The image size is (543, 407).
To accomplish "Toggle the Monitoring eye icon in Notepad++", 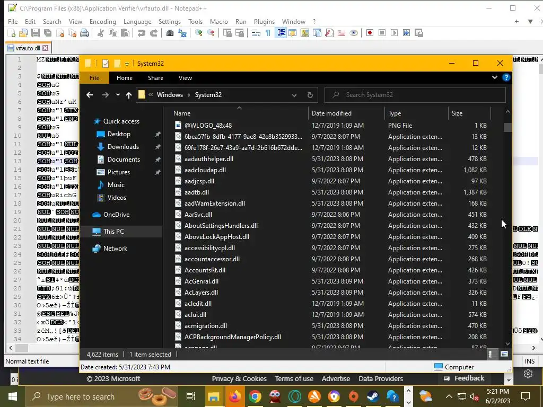I will (x=354, y=33).
